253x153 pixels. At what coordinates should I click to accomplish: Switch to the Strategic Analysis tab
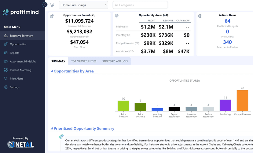(x=115, y=61)
